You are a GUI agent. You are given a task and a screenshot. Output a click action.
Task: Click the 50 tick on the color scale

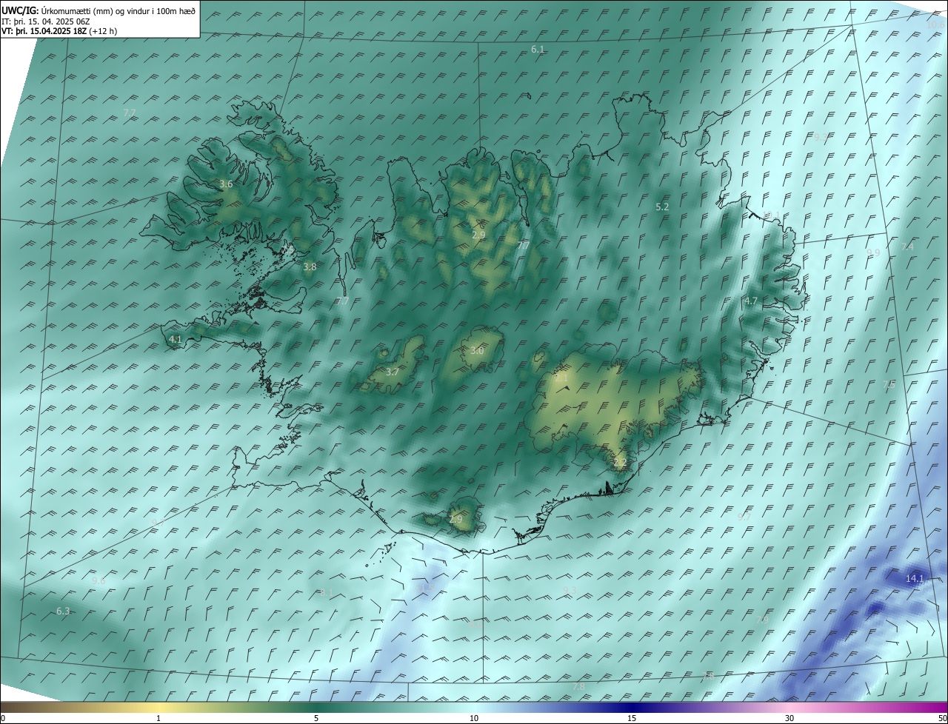[942, 718]
